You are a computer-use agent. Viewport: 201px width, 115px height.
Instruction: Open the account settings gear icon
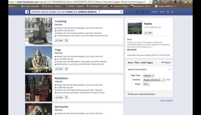172,12
